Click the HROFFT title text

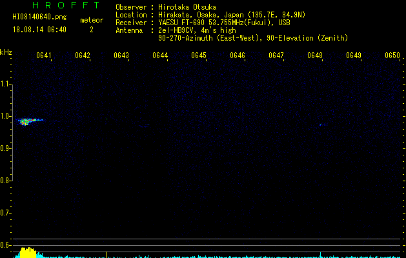click(x=66, y=5)
